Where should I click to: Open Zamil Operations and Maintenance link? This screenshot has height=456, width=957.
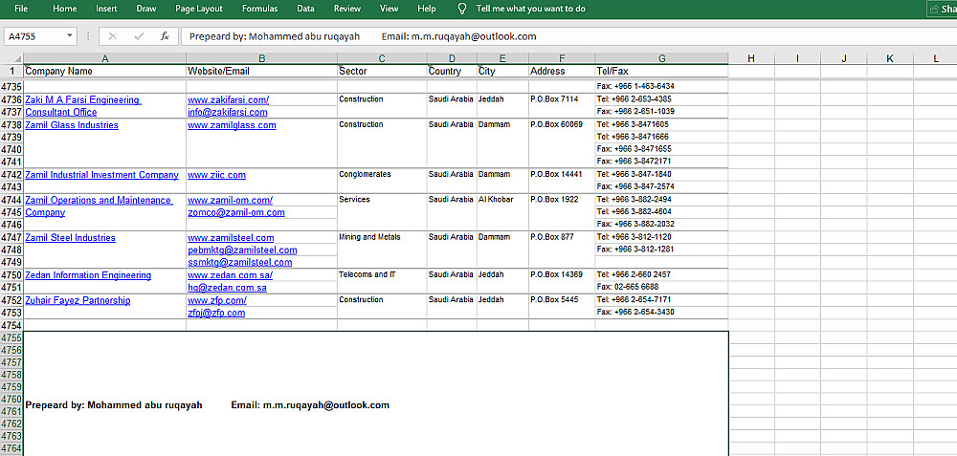99,206
